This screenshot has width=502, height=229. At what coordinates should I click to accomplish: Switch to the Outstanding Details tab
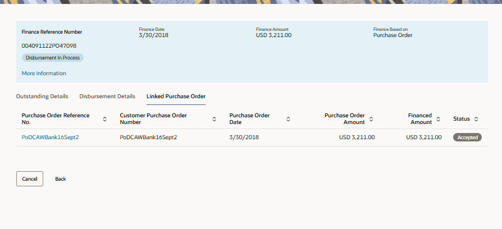pyautogui.click(x=42, y=97)
